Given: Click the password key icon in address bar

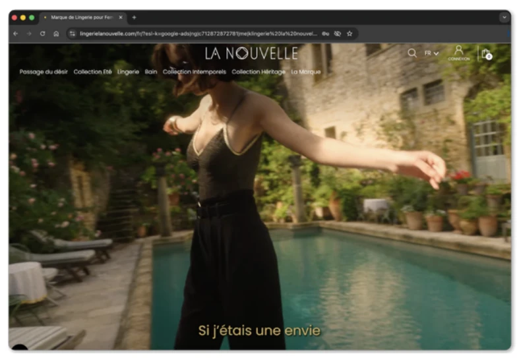Looking at the screenshot, I should (x=326, y=34).
